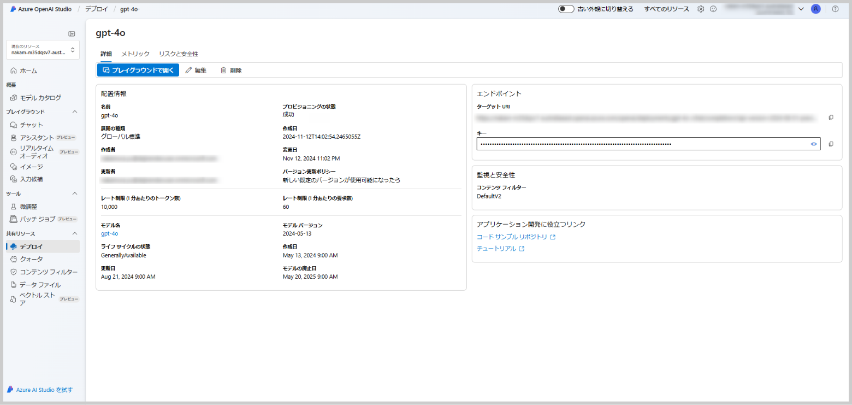Viewport: 852px width, 405px height.
Task: Open チュートリアル link
Action: coord(500,249)
